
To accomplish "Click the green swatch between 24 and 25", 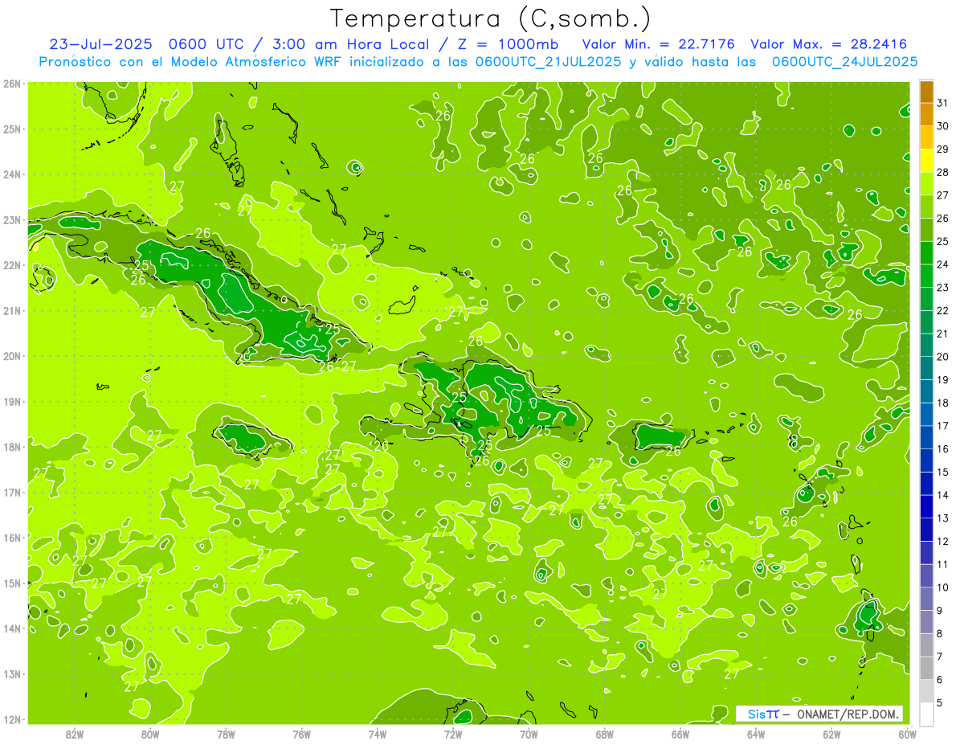I will pyautogui.click(x=926, y=253).
